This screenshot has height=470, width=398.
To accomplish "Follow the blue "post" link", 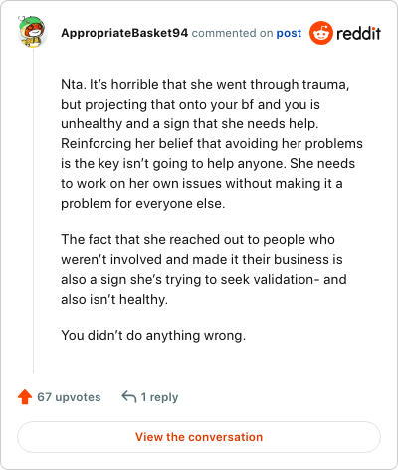I will (x=289, y=33).
